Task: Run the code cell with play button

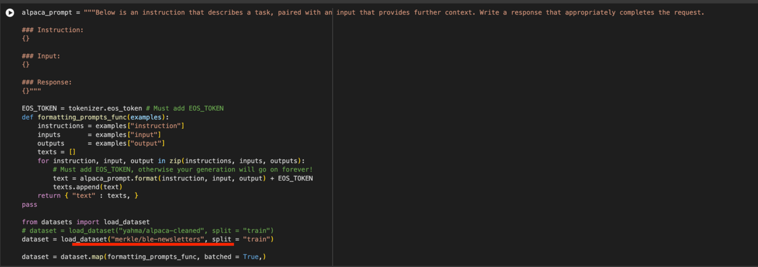Action: pyautogui.click(x=10, y=12)
